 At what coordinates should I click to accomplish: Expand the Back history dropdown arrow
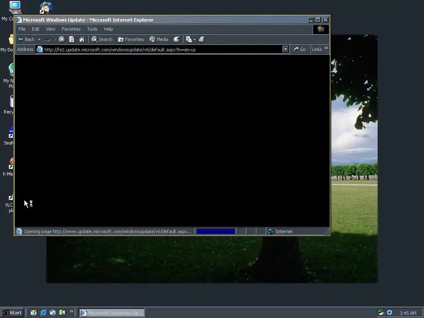click(x=39, y=39)
